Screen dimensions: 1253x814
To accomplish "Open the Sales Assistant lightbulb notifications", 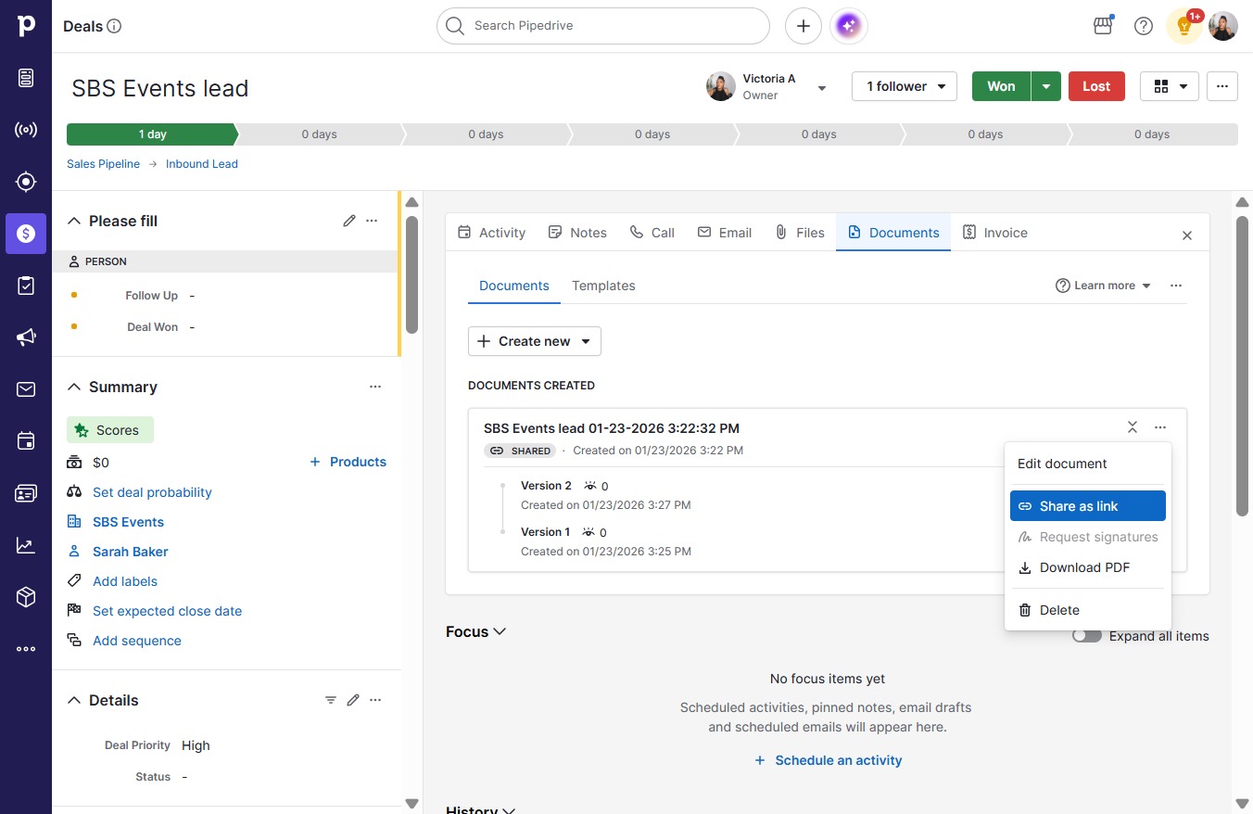I will [x=1184, y=26].
